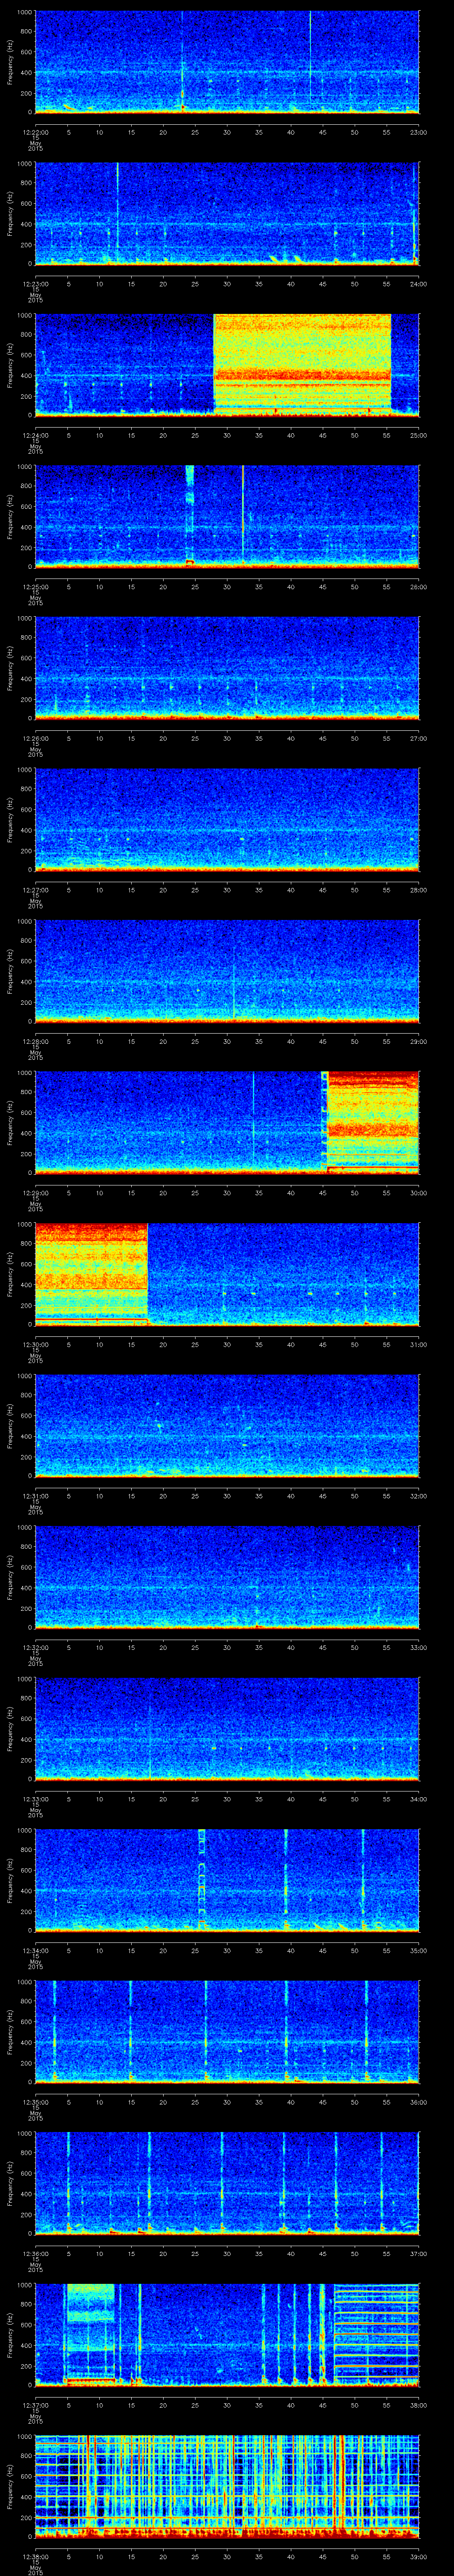Click the 33:00 end time label
The height and width of the screenshot is (2576, 454).
(418, 1647)
